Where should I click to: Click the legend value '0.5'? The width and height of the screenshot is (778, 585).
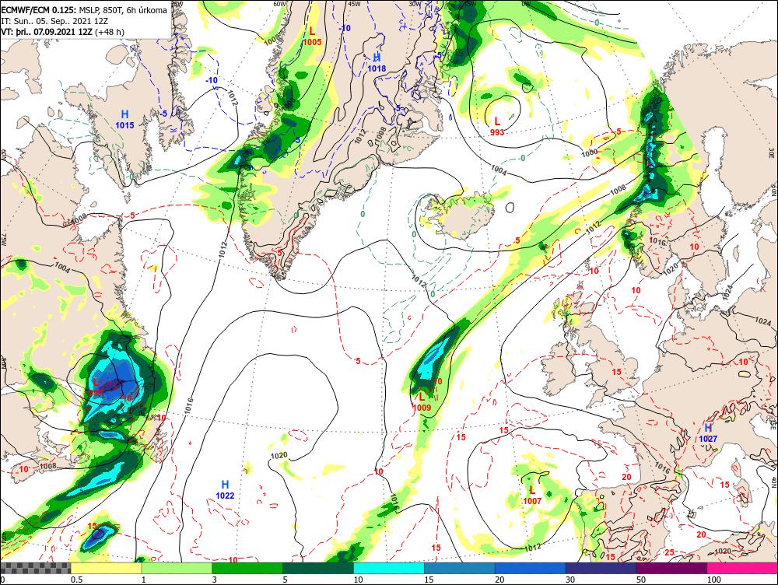point(76,580)
